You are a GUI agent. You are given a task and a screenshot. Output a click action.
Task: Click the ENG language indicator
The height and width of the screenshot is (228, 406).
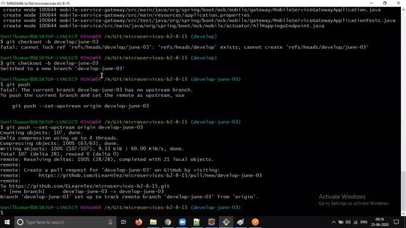(363, 222)
